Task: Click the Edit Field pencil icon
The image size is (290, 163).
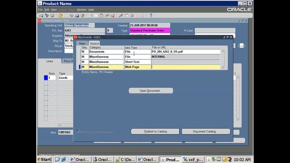Action: 121,15
